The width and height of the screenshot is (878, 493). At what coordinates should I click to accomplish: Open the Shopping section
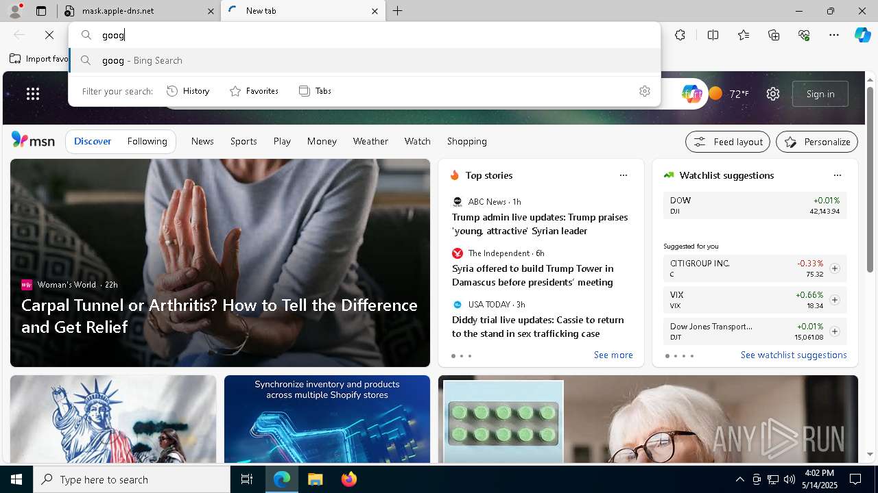tap(467, 141)
